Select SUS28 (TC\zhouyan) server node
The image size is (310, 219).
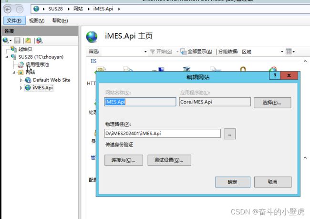coord(41,57)
